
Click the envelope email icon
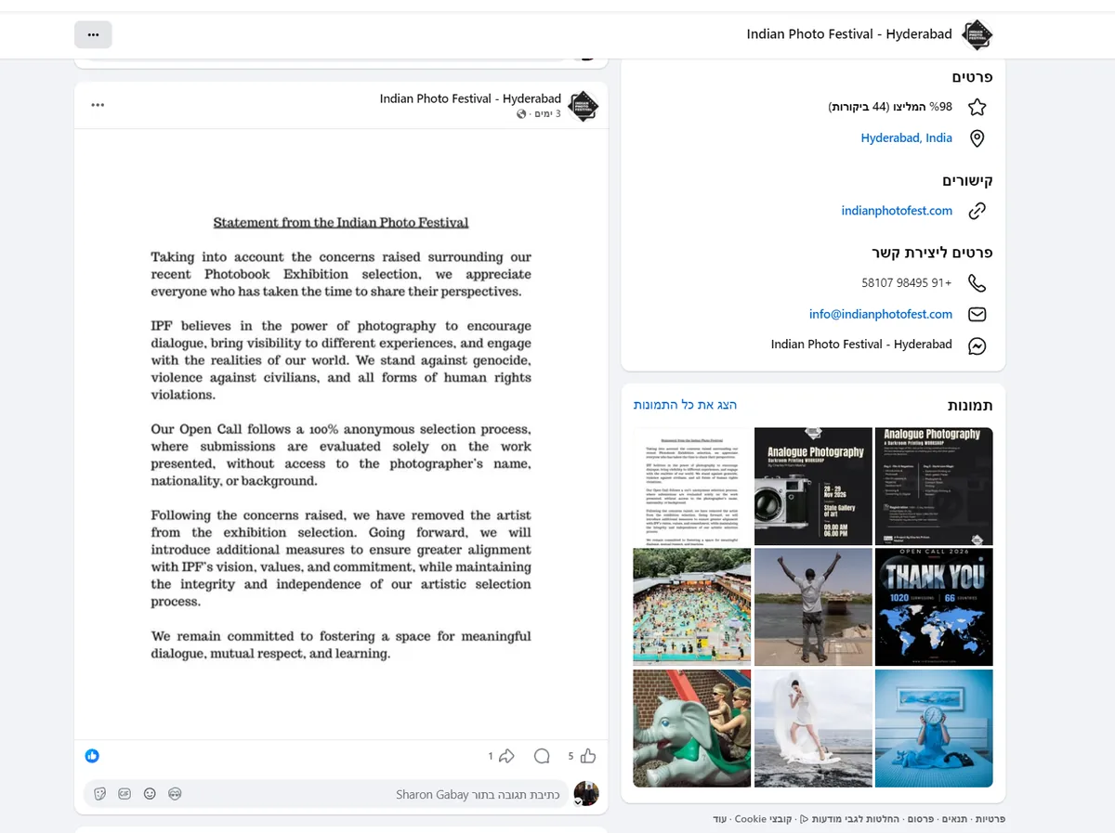(x=977, y=314)
